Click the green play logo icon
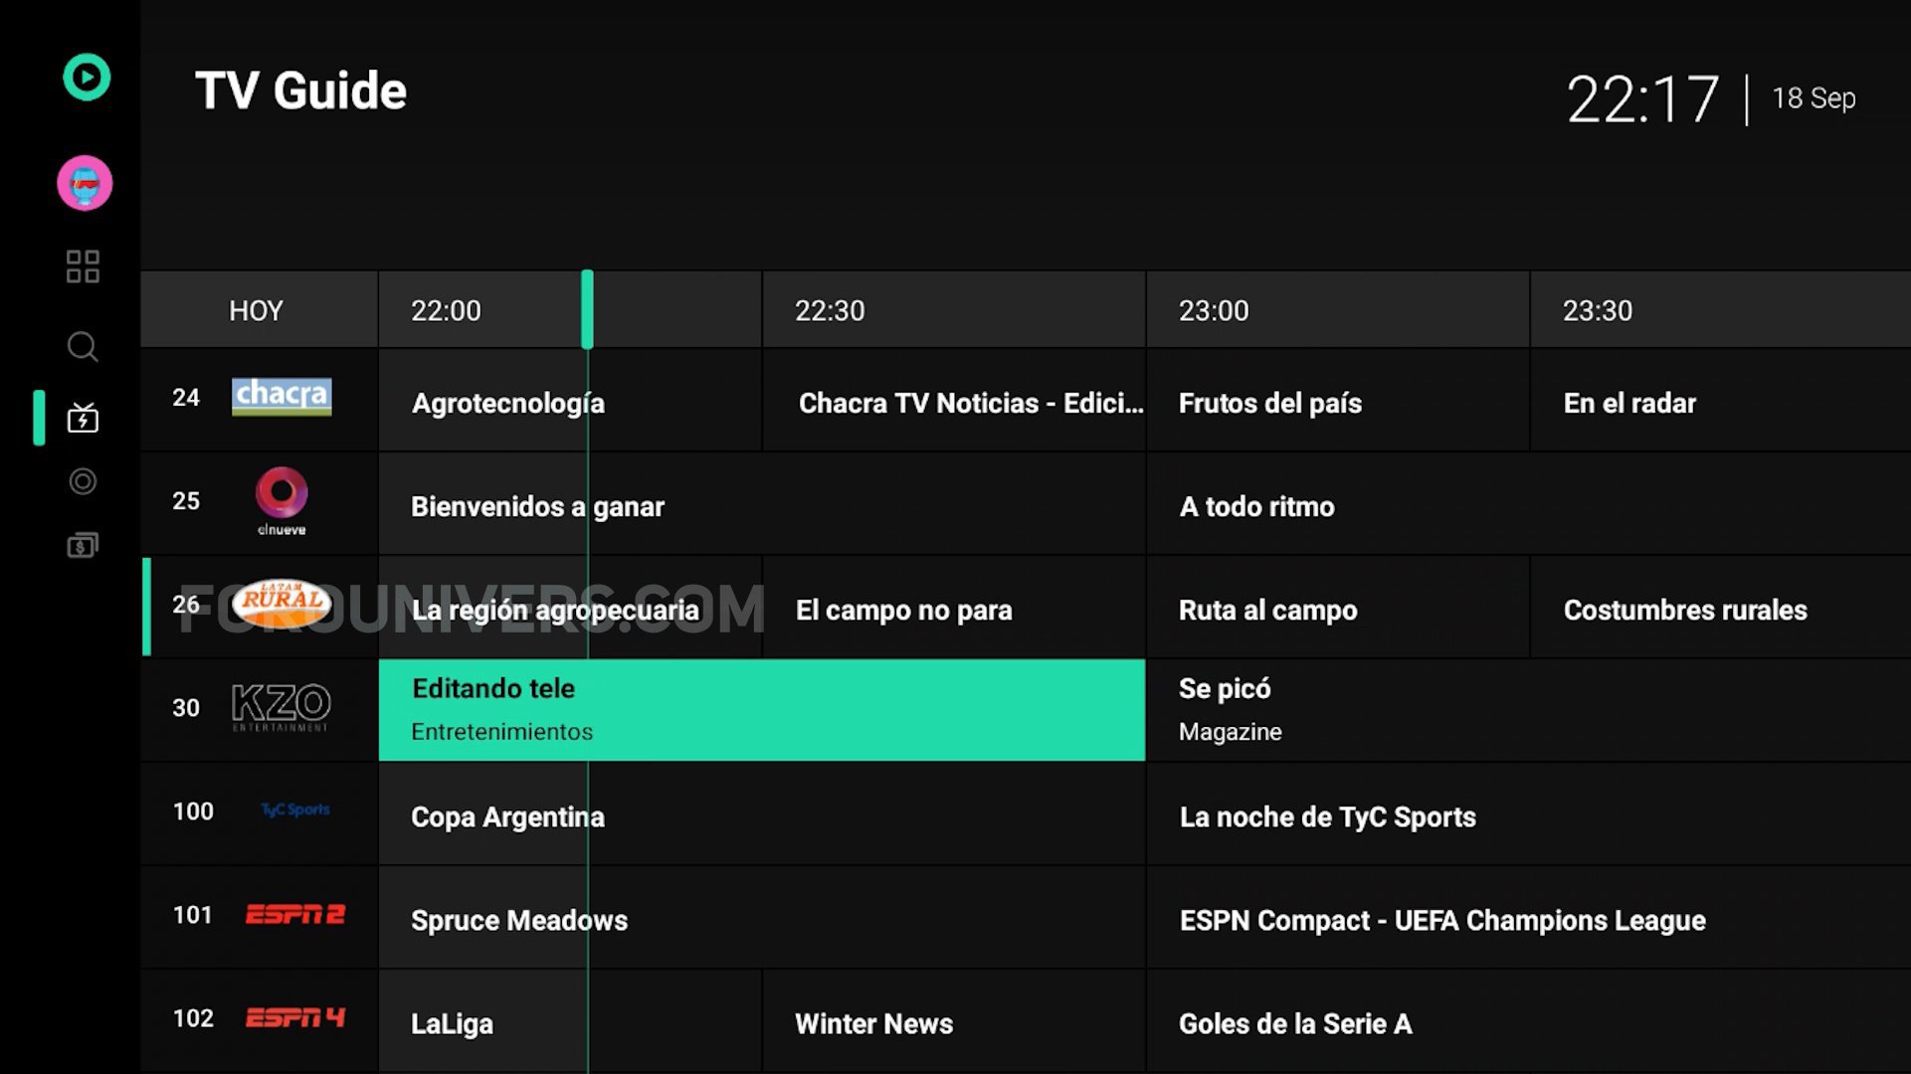Screen dimensions: 1911x1074 coord(87,78)
